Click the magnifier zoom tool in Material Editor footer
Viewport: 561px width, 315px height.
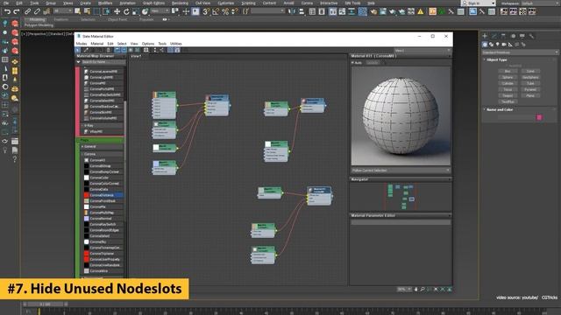423,290
